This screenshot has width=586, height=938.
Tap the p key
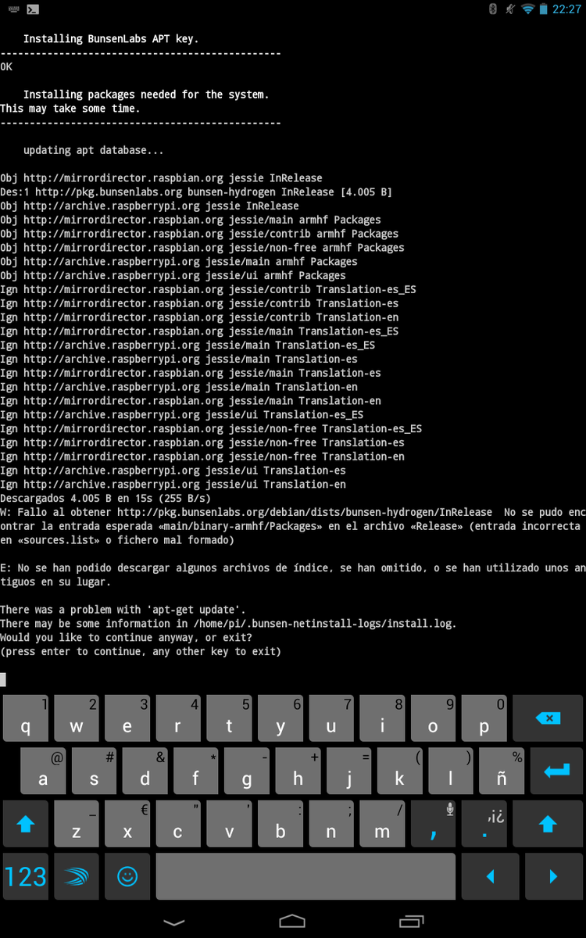[x=484, y=718]
